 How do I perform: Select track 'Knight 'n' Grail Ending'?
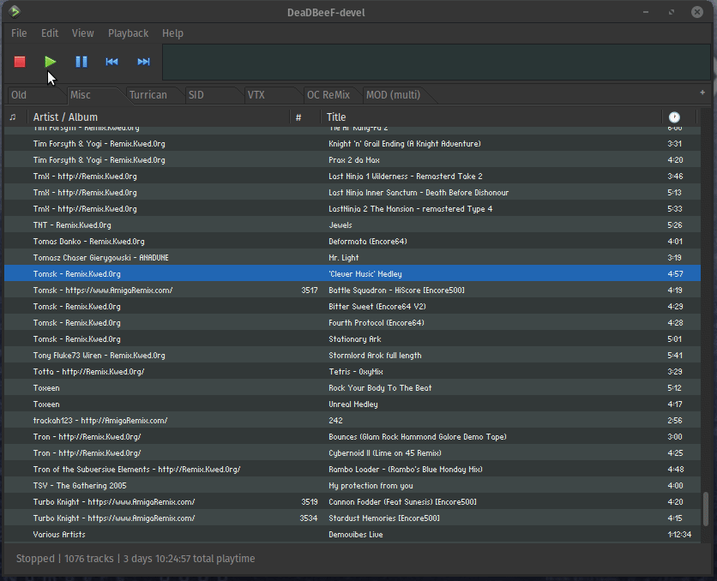tap(352, 143)
